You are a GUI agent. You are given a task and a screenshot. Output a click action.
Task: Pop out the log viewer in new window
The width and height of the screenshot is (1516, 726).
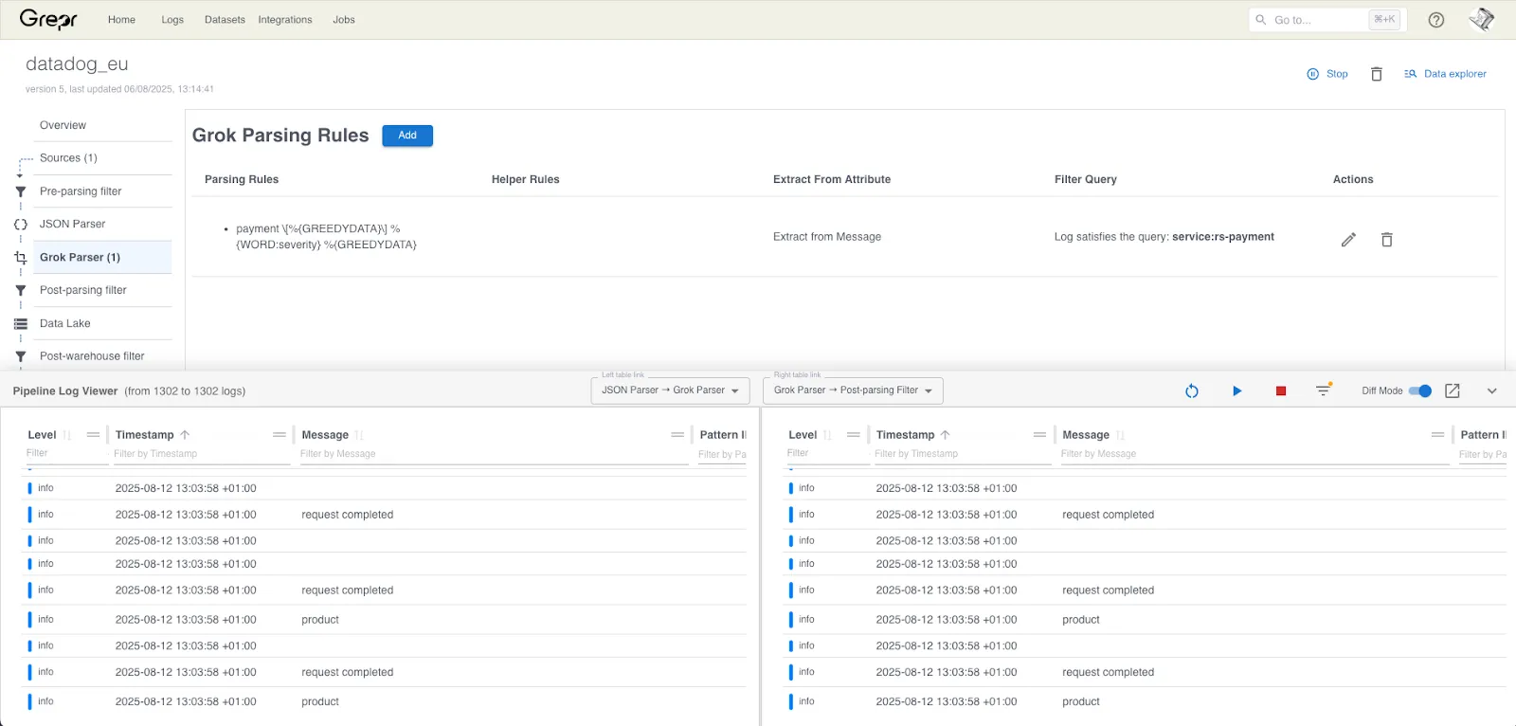tap(1453, 390)
